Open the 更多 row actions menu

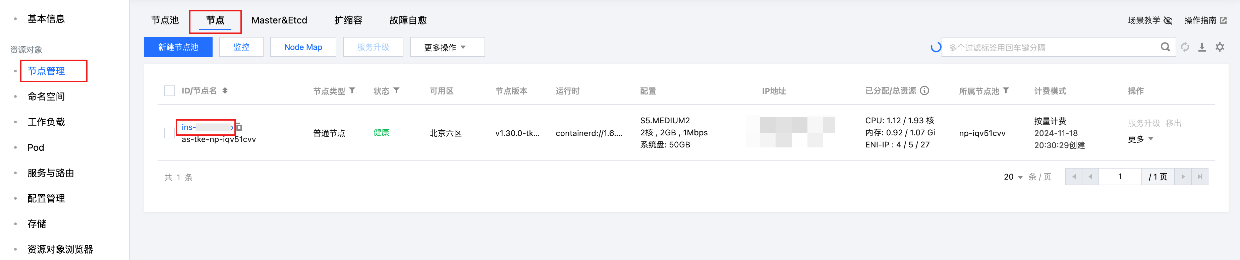[x=1140, y=139]
